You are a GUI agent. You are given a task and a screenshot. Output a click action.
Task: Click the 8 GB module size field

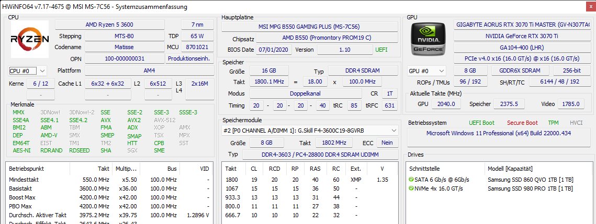(x=266, y=143)
